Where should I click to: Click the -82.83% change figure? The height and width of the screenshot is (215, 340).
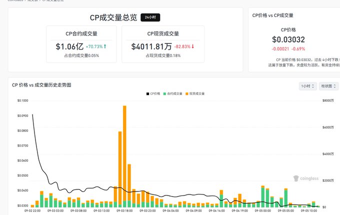[x=182, y=46]
